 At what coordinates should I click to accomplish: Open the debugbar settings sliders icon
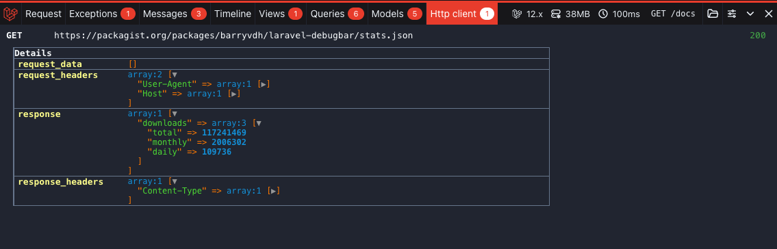pyautogui.click(x=731, y=14)
